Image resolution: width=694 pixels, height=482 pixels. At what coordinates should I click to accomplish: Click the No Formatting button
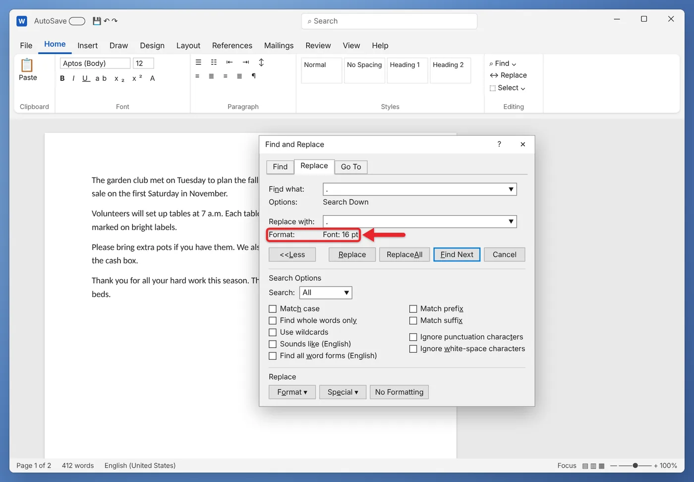point(399,392)
